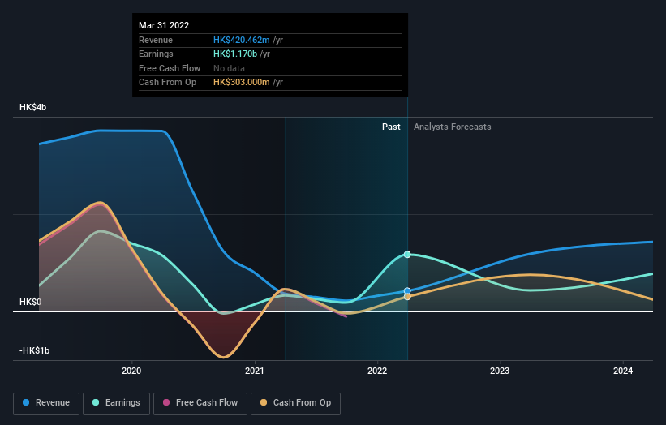
Task: Click the tooltip Free Cash Flow row label
Action: click(170, 68)
